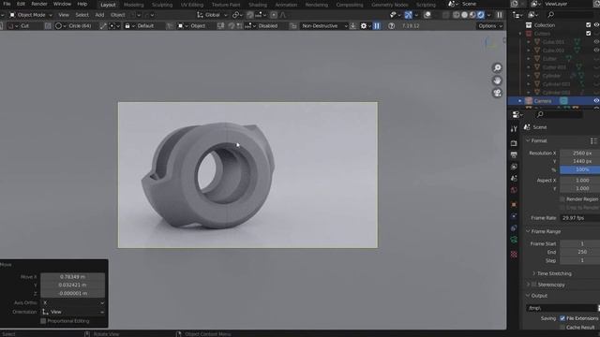The width and height of the screenshot is (600, 337).
Task: Open the View Layer properties tab icon
Action: coord(514,167)
